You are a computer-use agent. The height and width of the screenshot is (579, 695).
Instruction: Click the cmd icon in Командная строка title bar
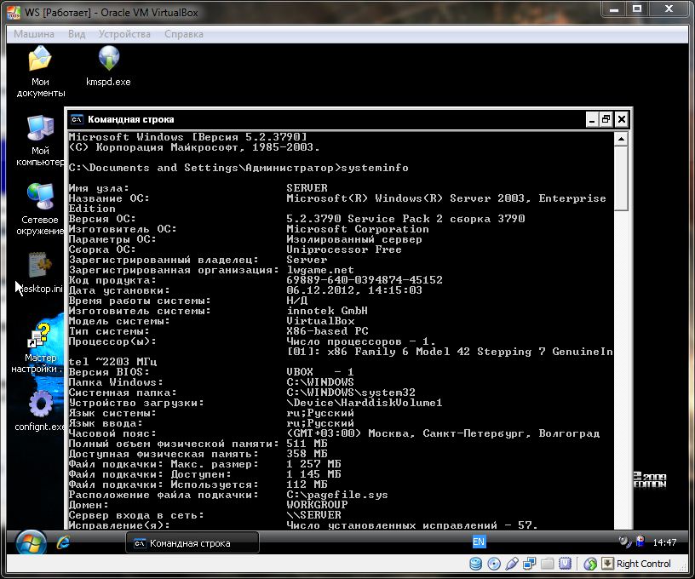pos(78,119)
